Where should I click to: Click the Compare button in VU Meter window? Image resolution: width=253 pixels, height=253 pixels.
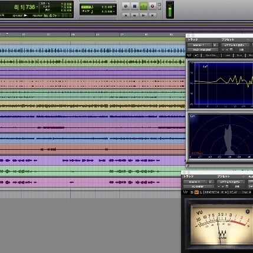(x=237, y=186)
